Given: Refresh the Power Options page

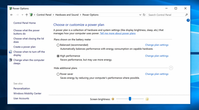Looking at the screenshot, I should click(x=144, y=15).
